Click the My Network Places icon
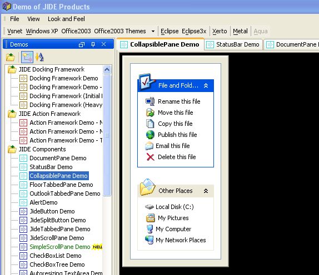 point(149,240)
